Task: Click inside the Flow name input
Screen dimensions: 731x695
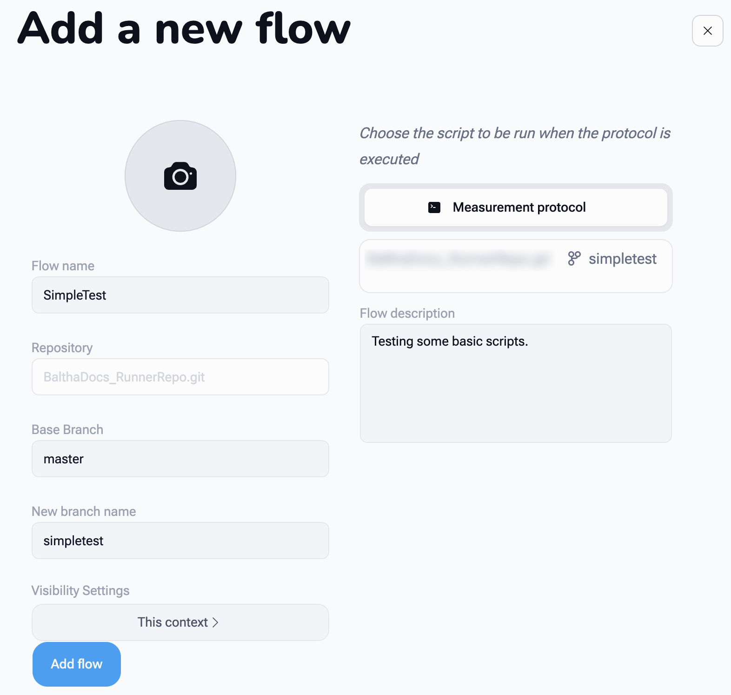Action: pyautogui.click(x=180, y=295)
